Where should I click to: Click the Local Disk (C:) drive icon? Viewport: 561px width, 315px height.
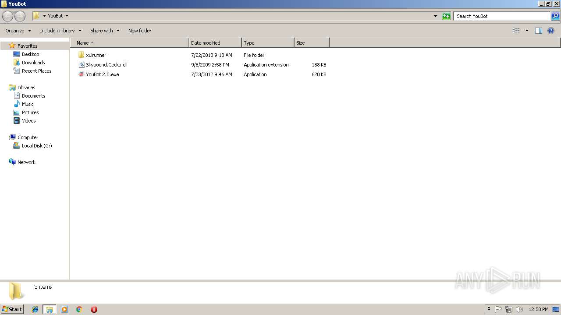17,146
